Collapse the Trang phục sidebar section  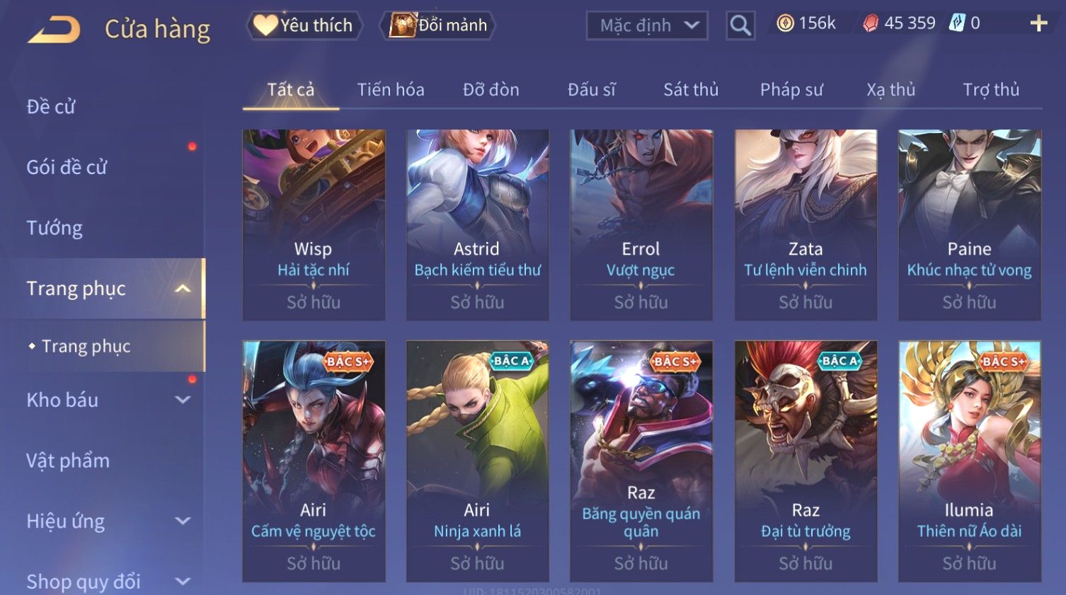tap(183, 289)
